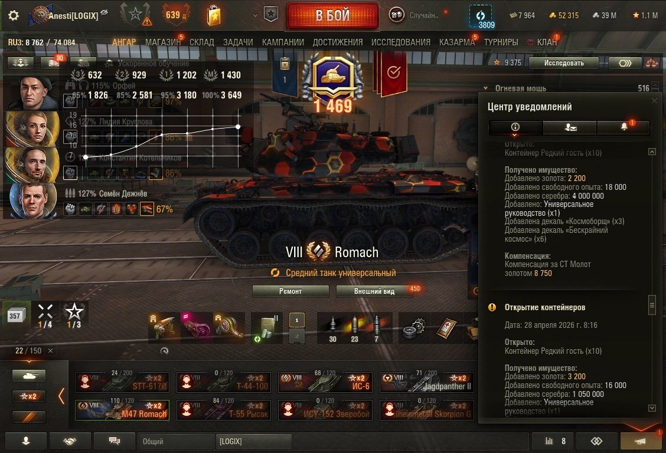Switch to equipment loadout slot 2

pos(297,336)
